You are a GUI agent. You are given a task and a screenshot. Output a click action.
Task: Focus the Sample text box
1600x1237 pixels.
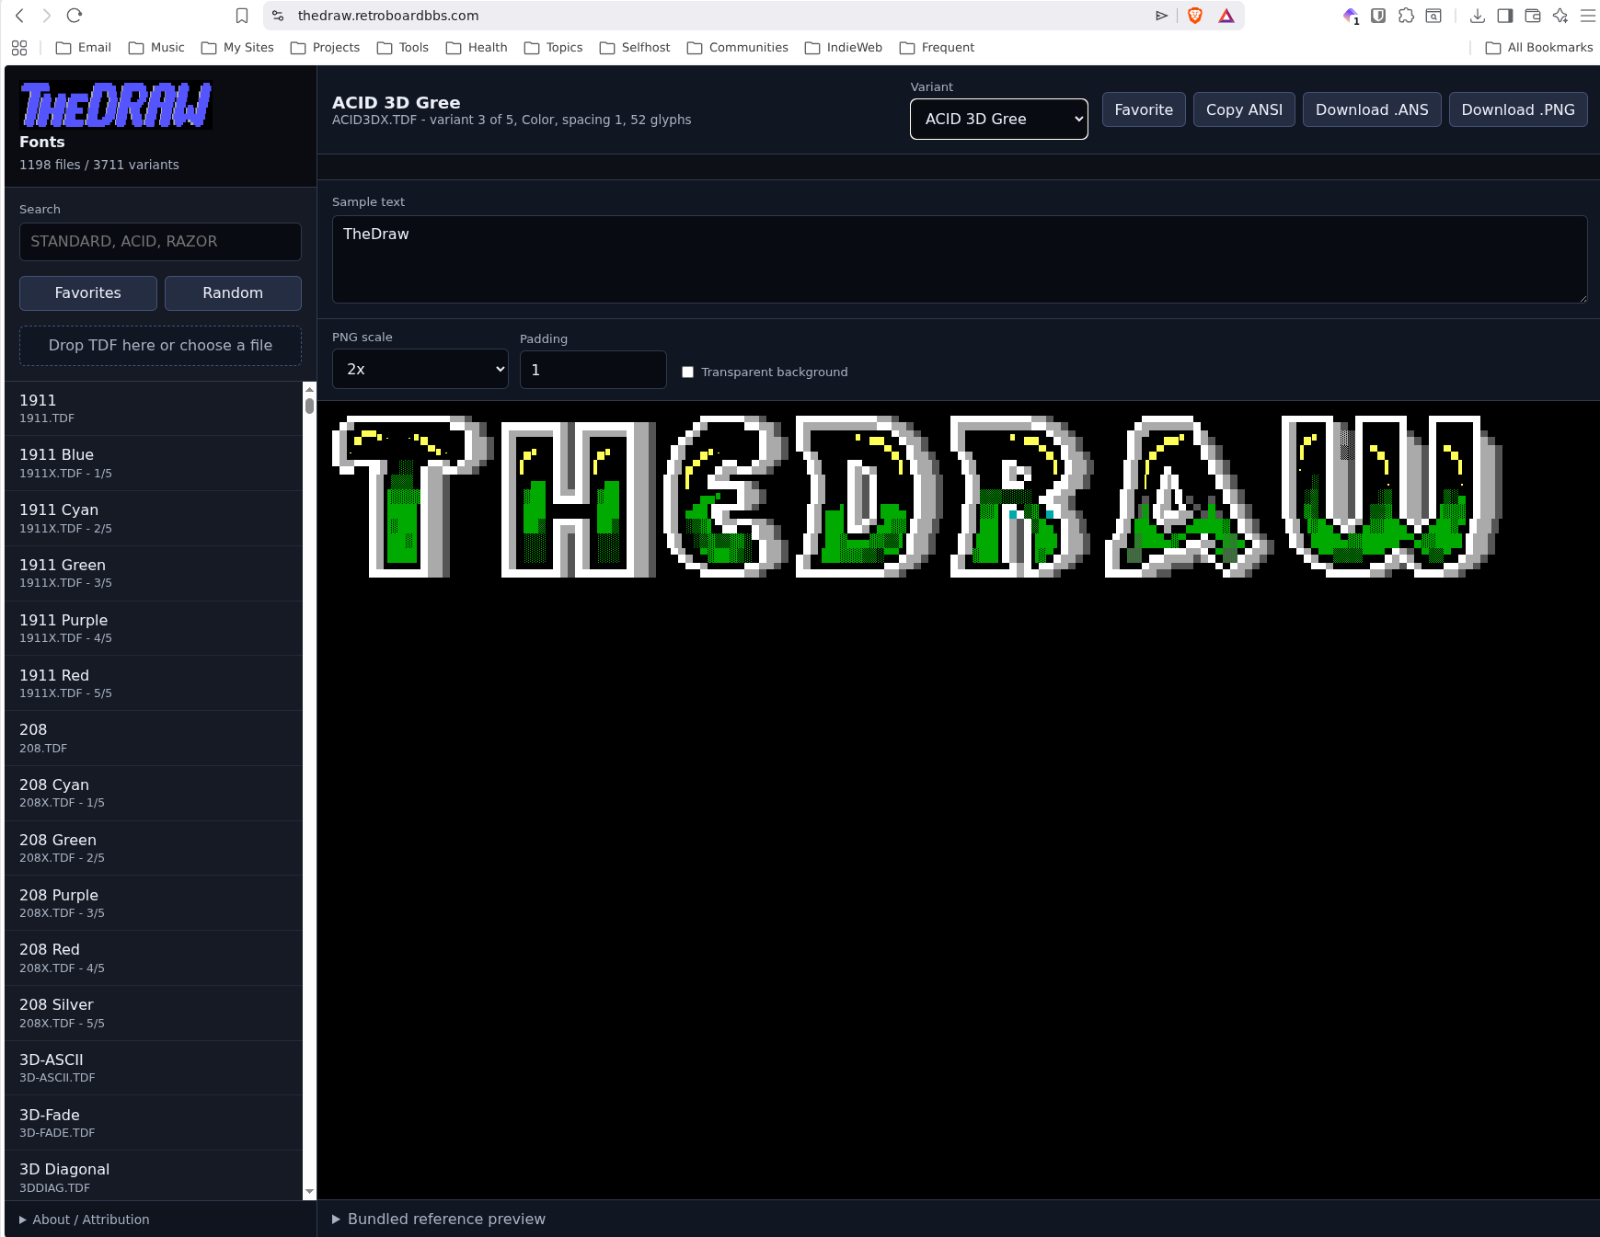click(960, 259)
